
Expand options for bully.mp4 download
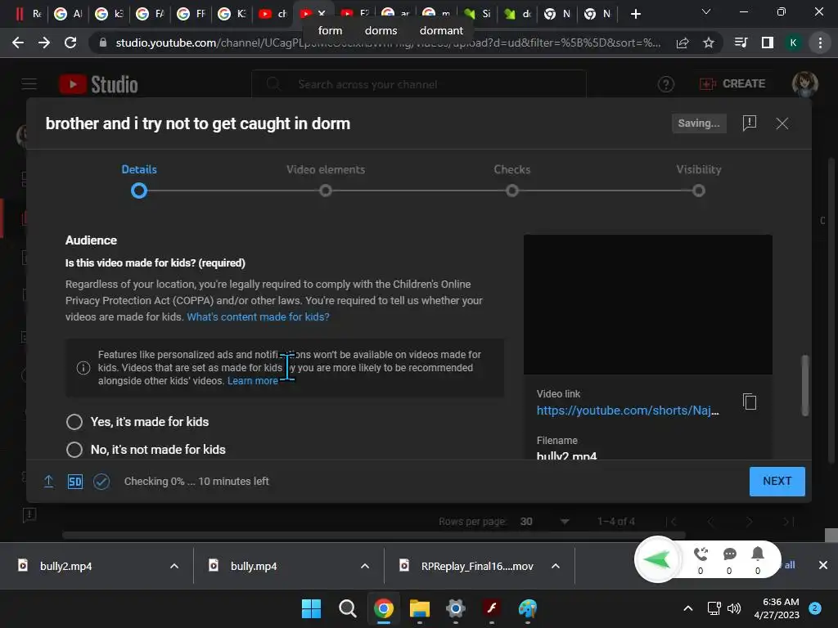(365, 566)
